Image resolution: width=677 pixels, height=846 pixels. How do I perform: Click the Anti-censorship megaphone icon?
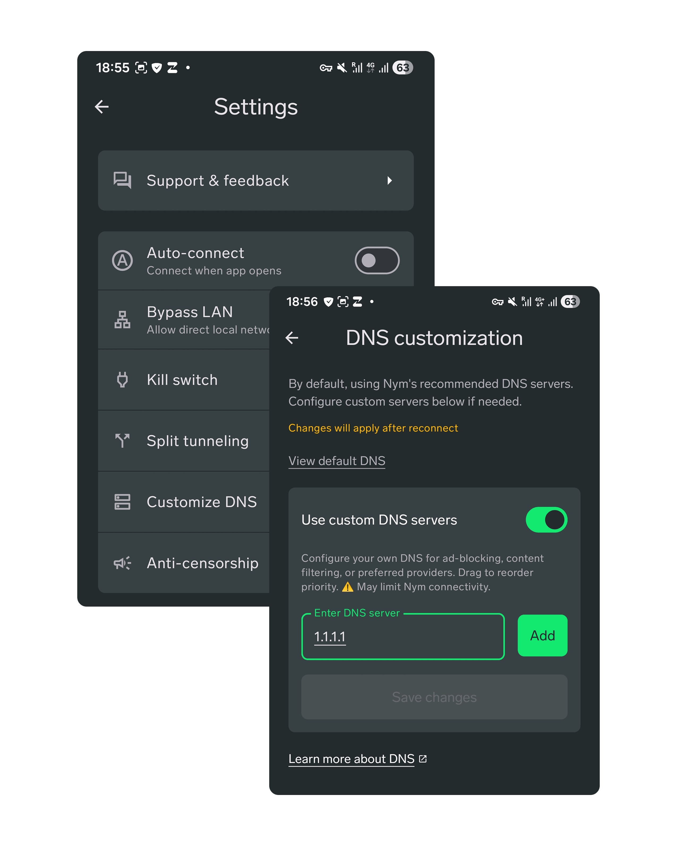[122, 563]
